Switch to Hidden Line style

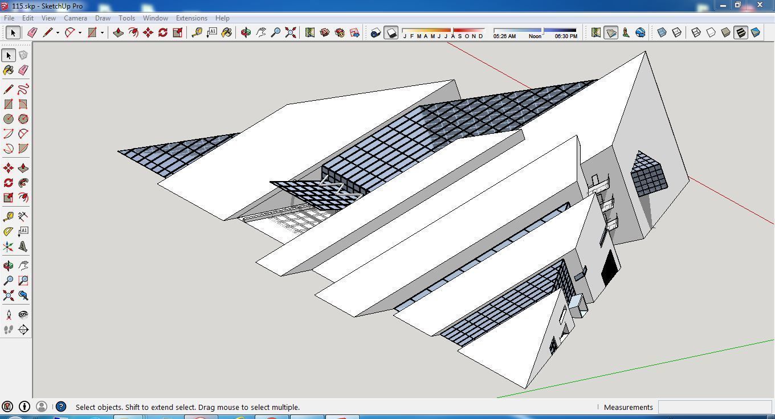pyautogui.click(x=711, y=32)
